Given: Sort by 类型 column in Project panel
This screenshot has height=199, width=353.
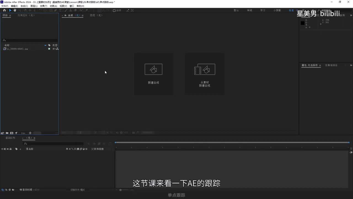Looking at the screenshot, I should pyautogui.click(x=55, y=45).
